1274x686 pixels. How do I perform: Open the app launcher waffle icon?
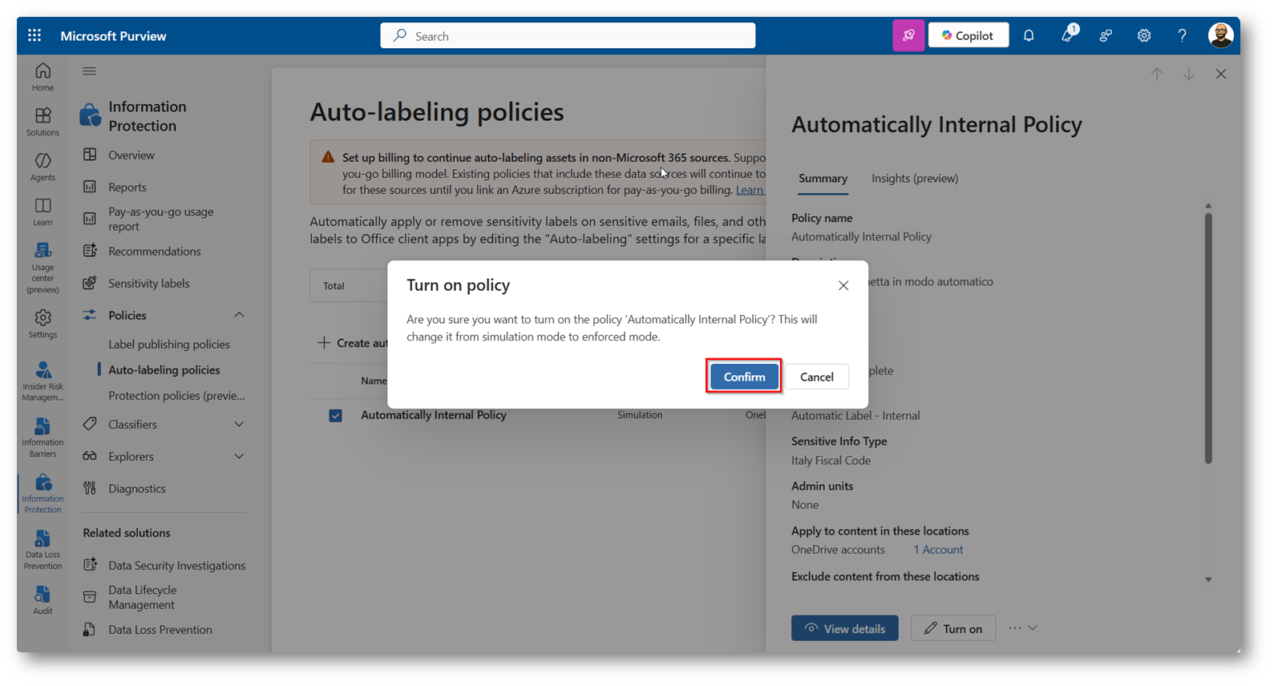34,35
